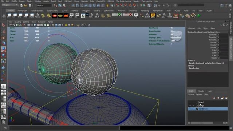Toggle the surfaces selection mask in status line
Image resolution: width=233 pixels, height=131 pixels.
click(86, 5)
